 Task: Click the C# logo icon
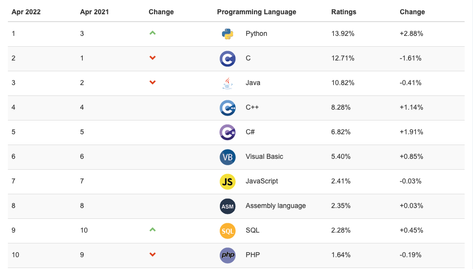(x=227, y=132)
